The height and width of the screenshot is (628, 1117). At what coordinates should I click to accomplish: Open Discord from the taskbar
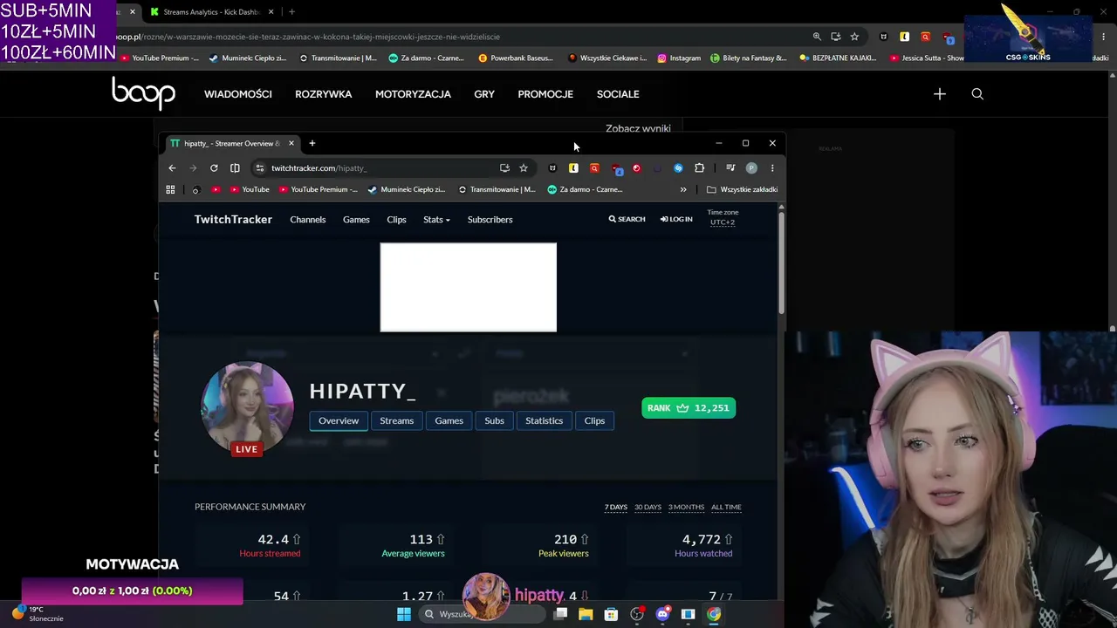pos(662,614)
